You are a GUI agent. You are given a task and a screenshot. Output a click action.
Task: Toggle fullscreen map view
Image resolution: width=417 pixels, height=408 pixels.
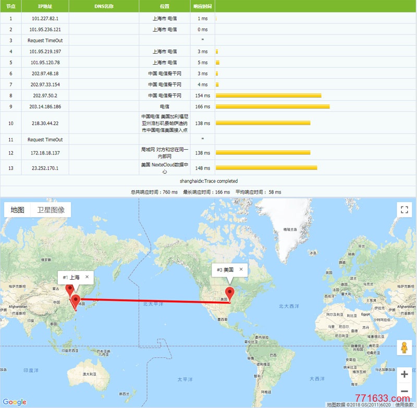point(404,210)
